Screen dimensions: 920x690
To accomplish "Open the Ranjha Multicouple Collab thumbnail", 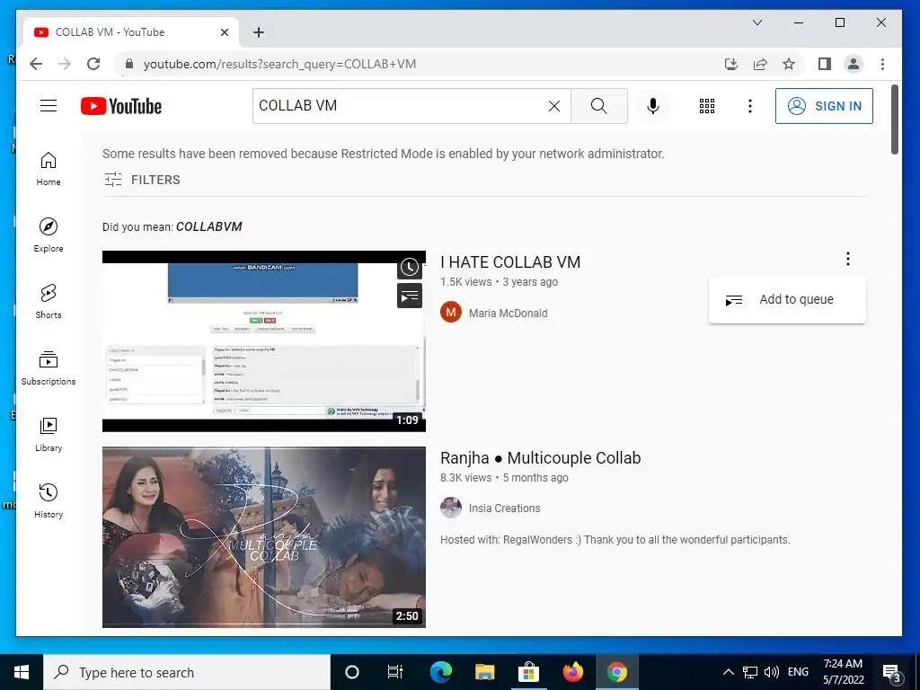I will pos(264,537).
